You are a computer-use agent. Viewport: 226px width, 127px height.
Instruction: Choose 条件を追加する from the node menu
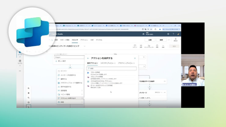tap(70, 86)
